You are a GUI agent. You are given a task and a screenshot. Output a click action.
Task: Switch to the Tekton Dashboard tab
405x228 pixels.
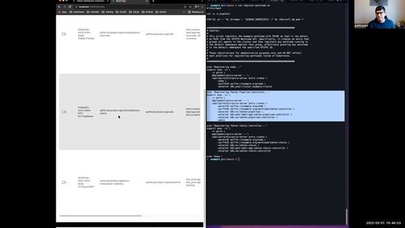click(90, 1)
